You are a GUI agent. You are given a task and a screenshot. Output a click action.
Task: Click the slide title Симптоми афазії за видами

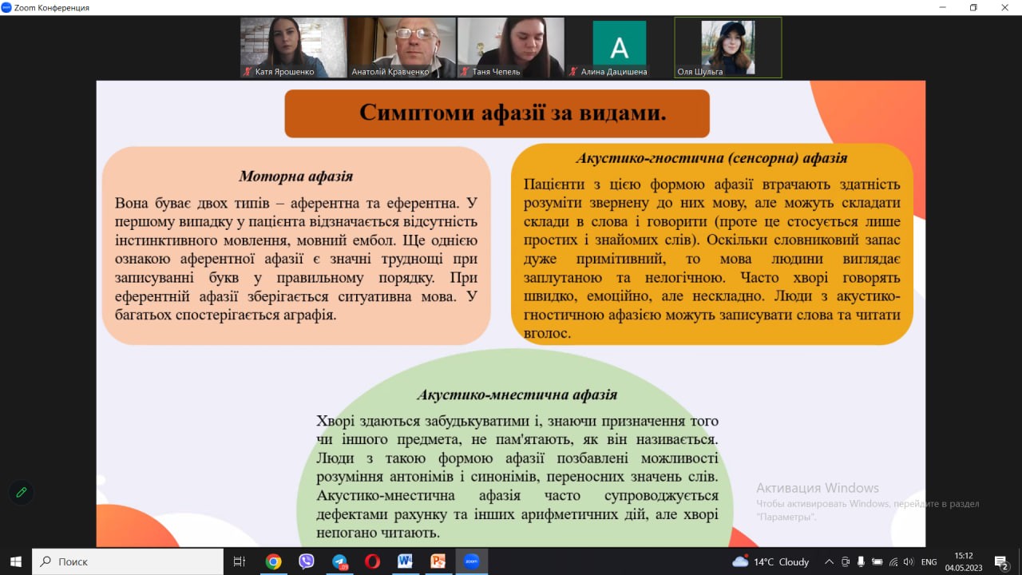pos(513,113)
